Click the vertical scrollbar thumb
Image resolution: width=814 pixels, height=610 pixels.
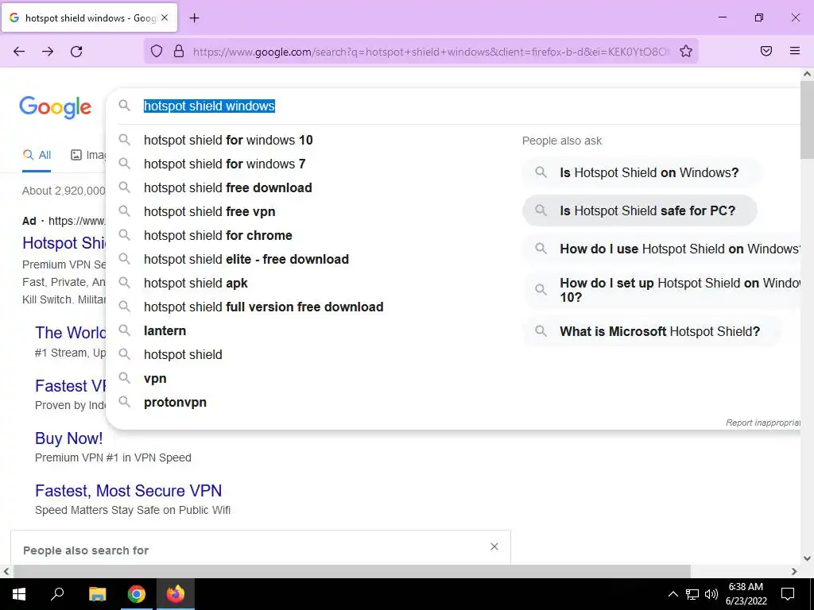808,121
